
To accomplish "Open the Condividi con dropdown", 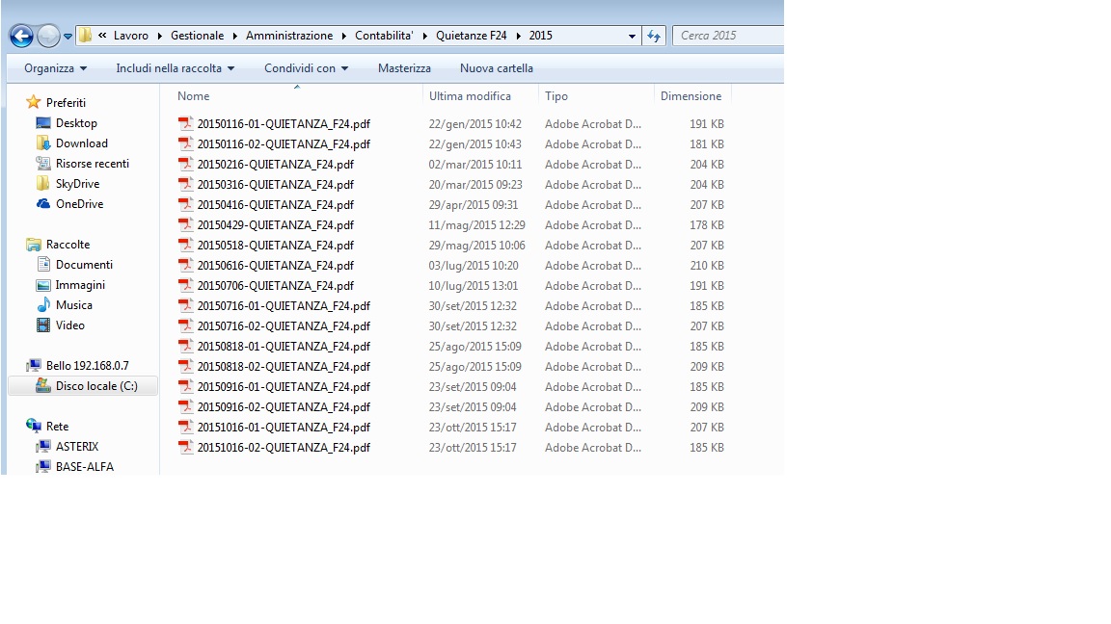I will 306,68.
